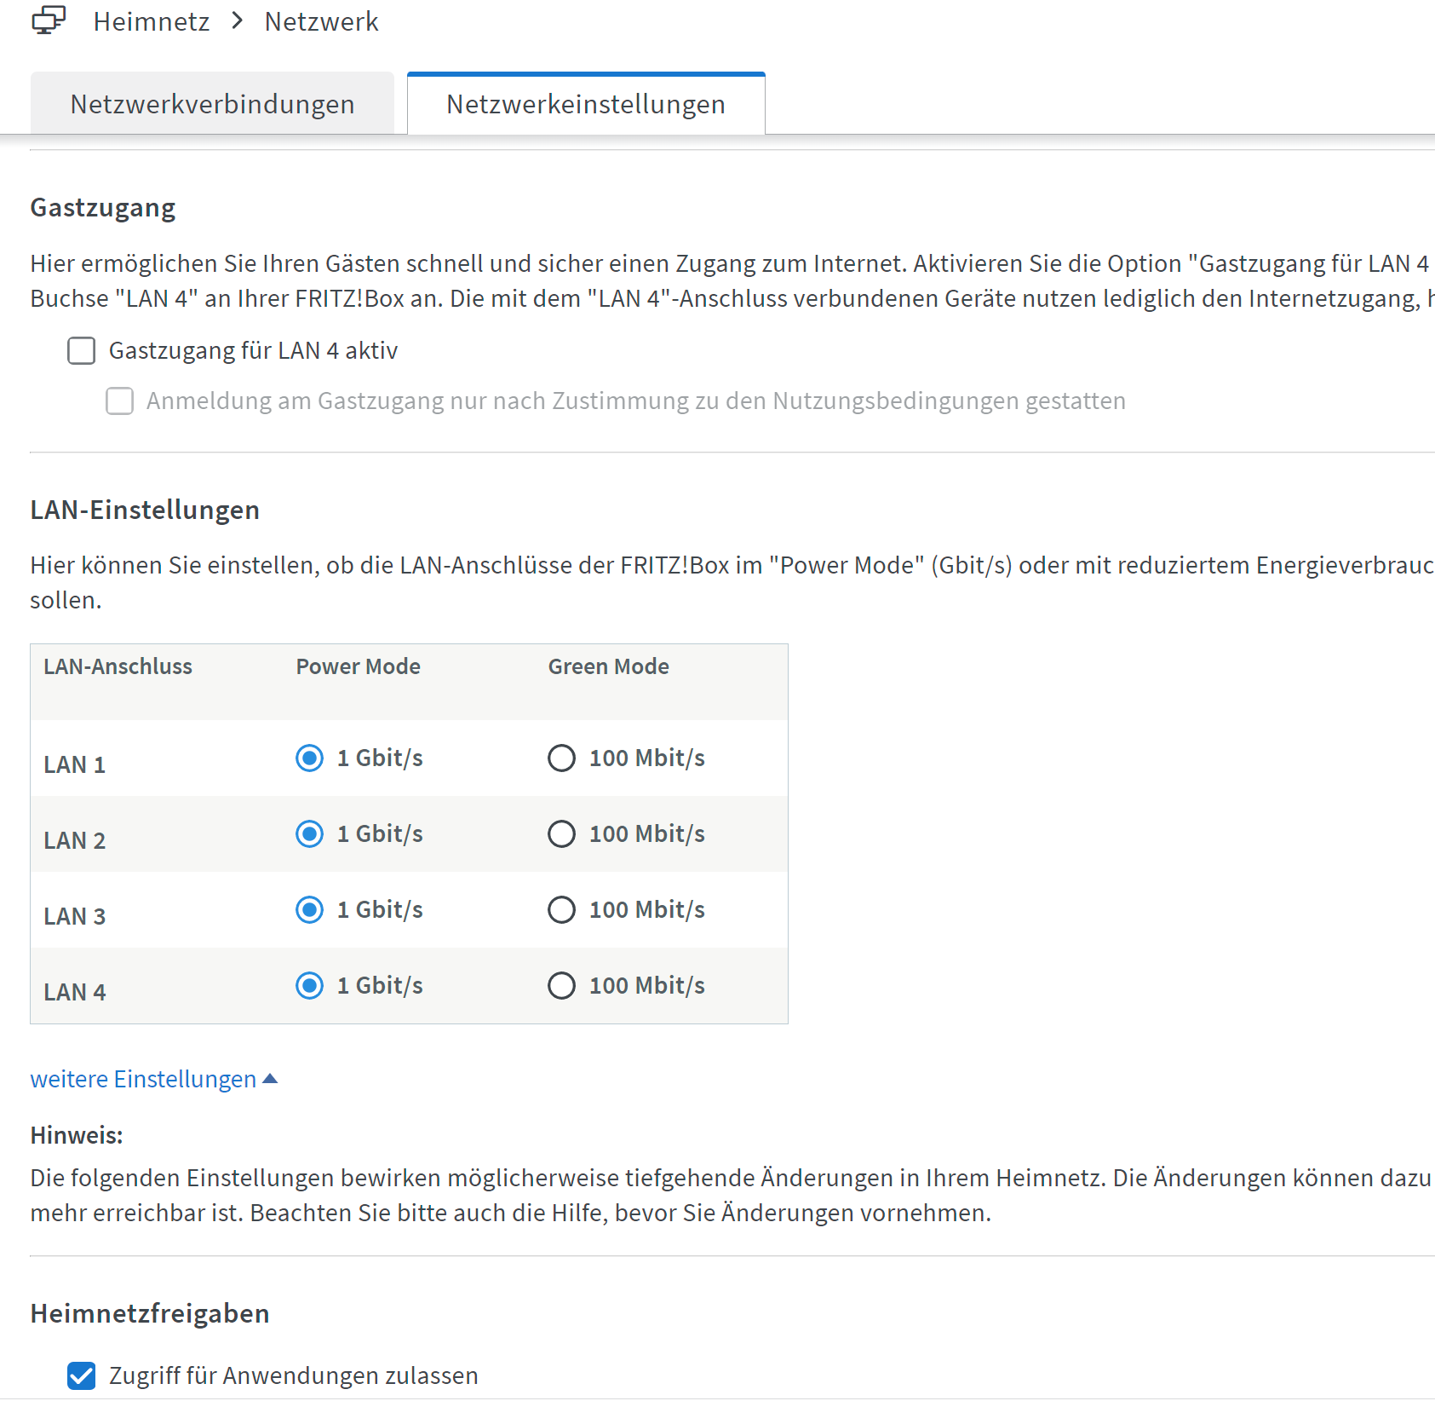Viewport: 1435px width, 1401px height.
Task: Open the Netzwerk breadcrumb entry
Action: [x=321, y=21]
